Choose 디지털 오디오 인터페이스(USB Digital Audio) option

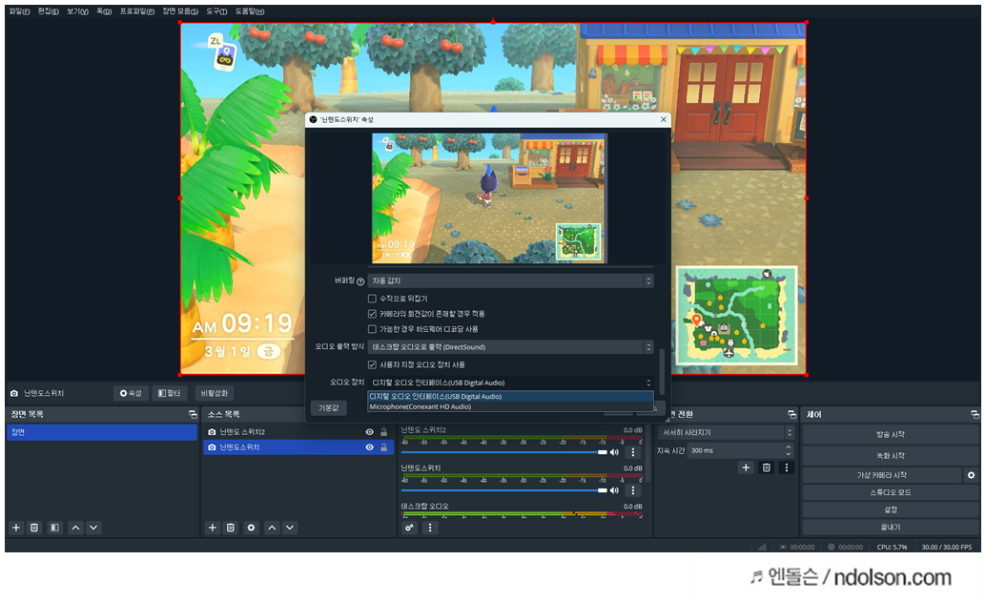[510, 396]
